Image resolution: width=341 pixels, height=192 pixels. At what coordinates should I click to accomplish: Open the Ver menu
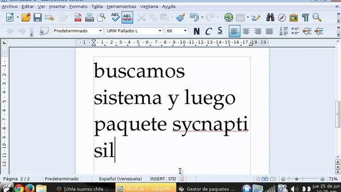42,6
